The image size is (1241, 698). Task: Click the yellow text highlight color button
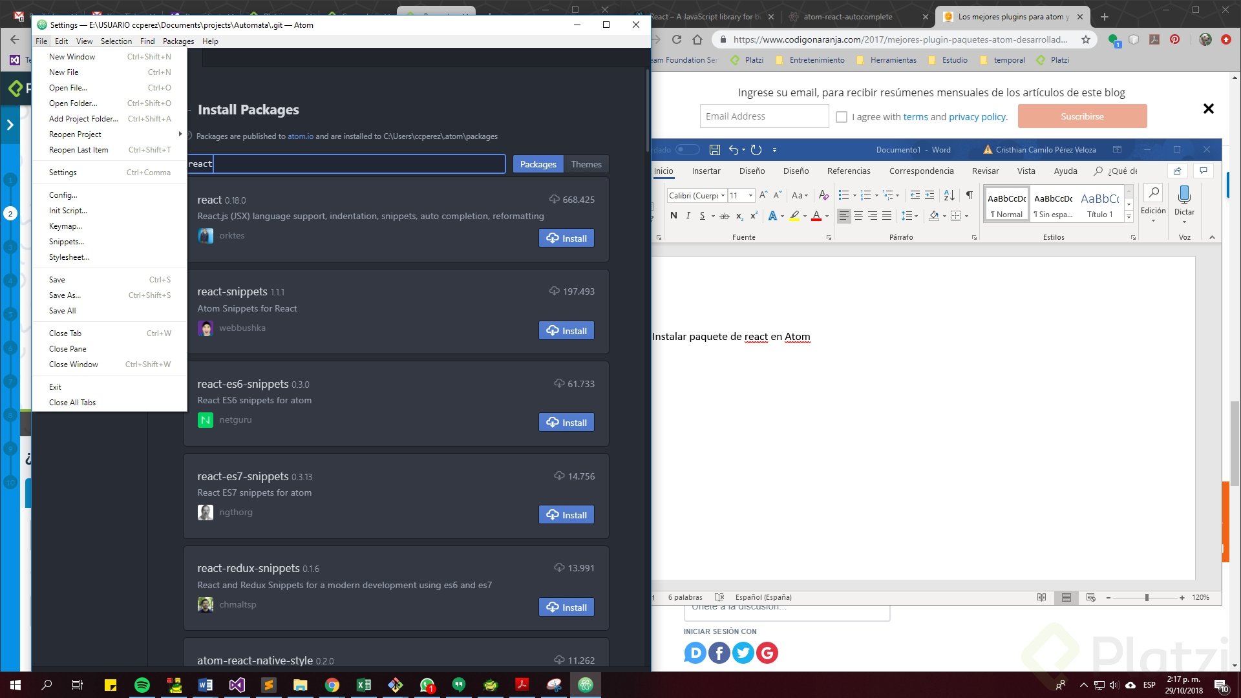coord(795,216)
